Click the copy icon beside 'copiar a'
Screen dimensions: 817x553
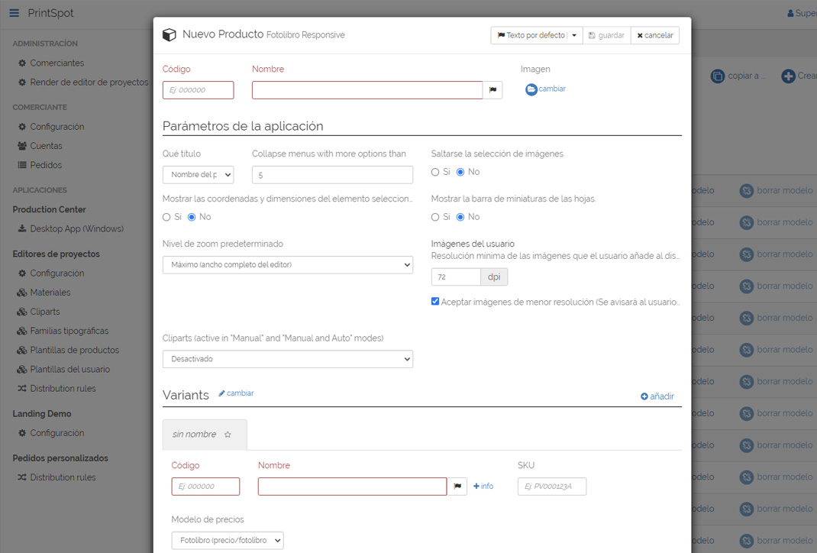click(718, 76)
